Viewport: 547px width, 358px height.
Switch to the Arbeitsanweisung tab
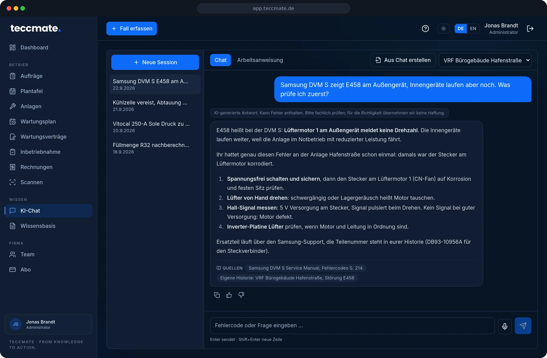coord(260,60)
